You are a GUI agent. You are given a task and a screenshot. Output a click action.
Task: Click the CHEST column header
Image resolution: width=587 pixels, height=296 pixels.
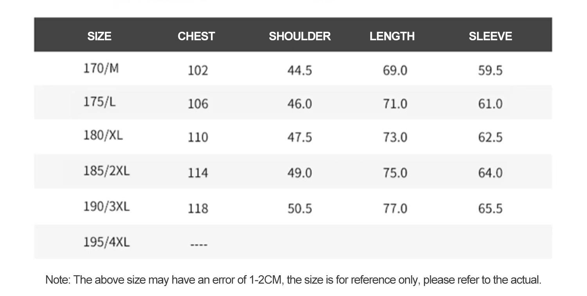coord(196,36)
